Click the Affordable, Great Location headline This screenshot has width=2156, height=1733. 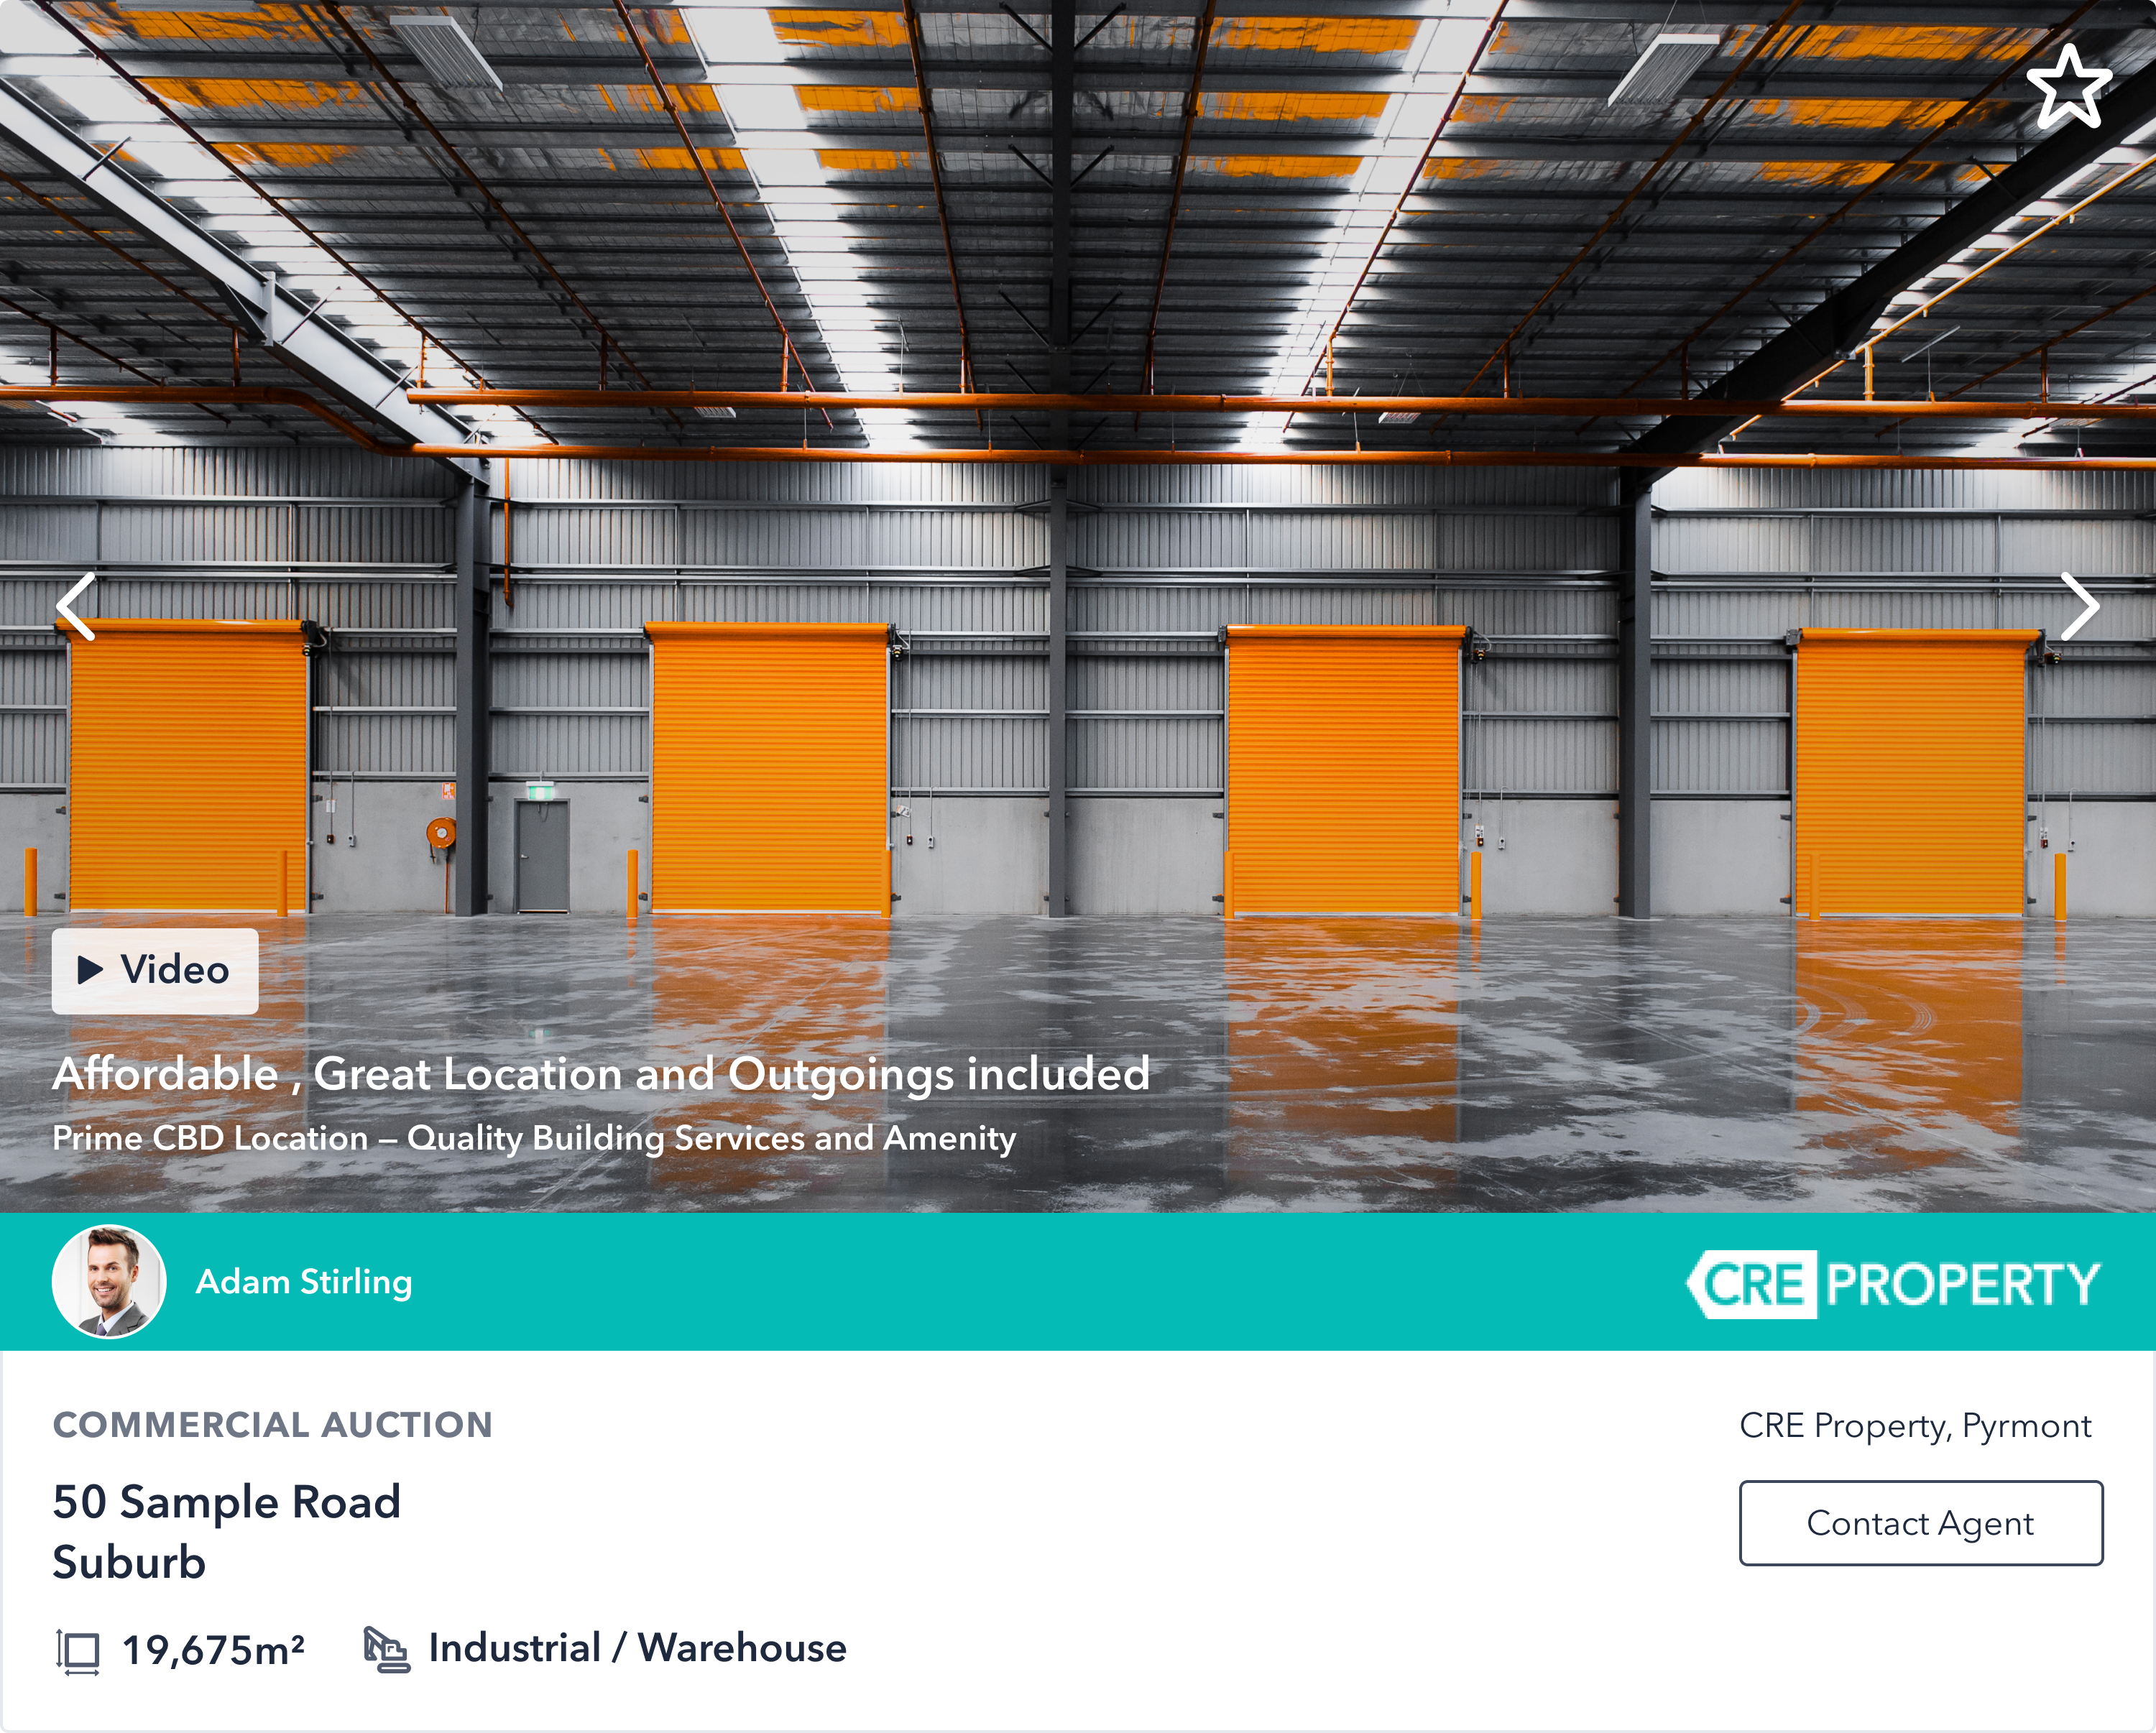point(600,1074)
